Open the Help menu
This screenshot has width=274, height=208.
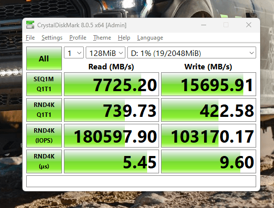[124, 38]
